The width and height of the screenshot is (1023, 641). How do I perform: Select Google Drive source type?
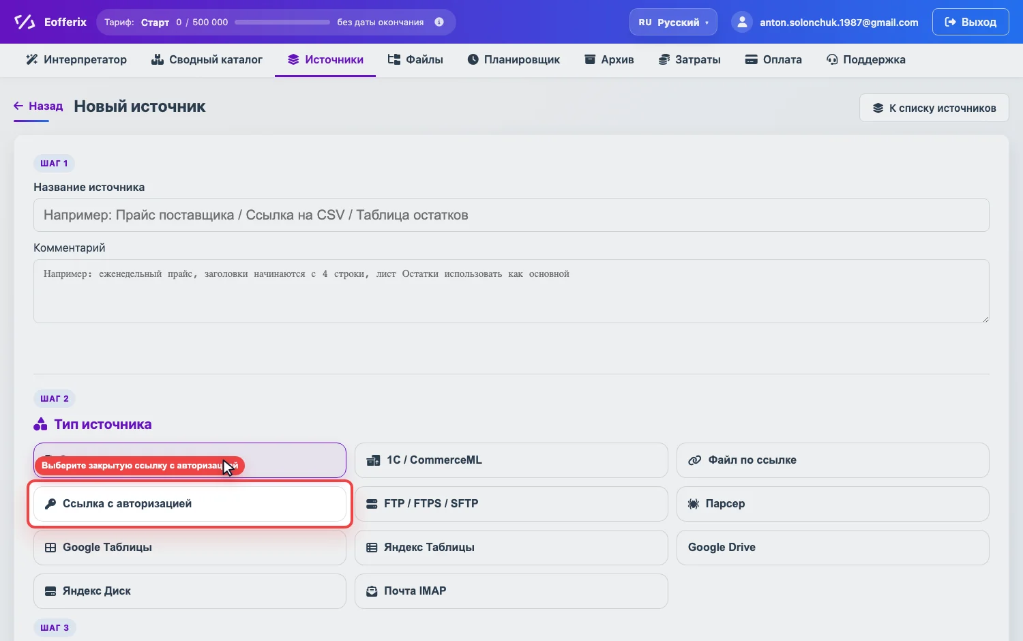coord(833,548)
